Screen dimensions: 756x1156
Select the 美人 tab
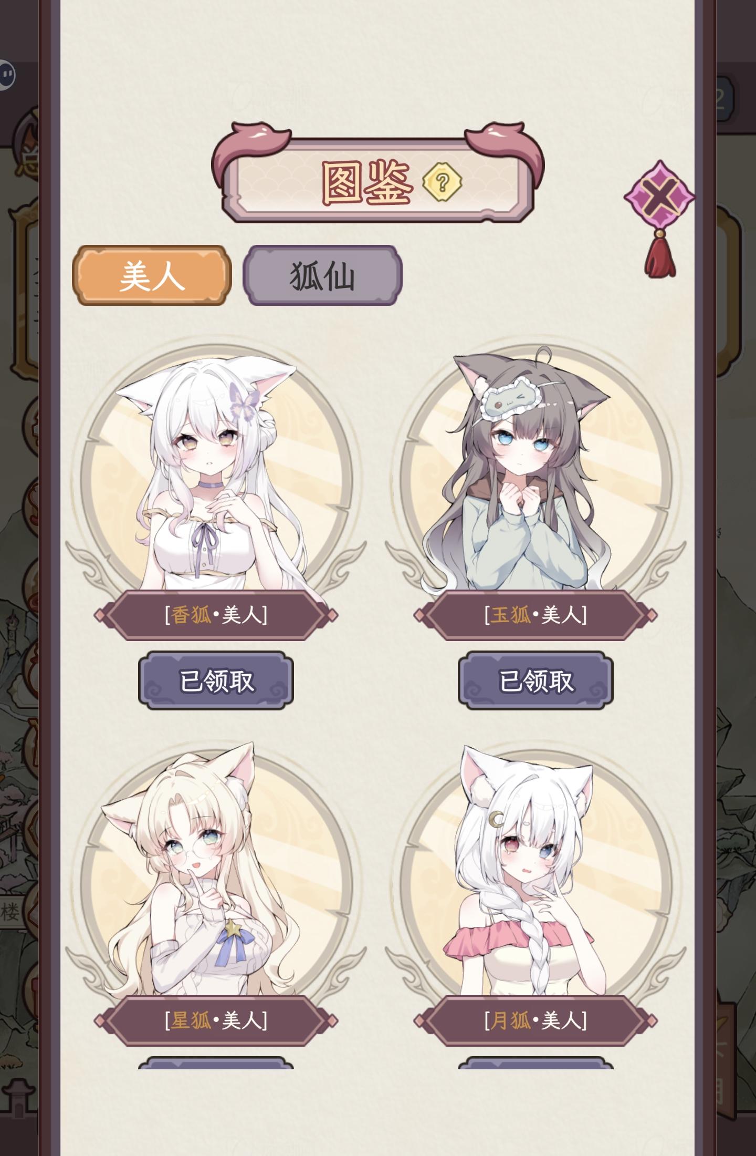pyautogui.click(x=152, y=275)
